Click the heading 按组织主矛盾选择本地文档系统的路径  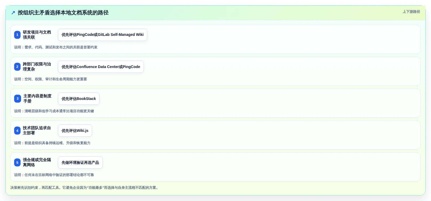63,13
